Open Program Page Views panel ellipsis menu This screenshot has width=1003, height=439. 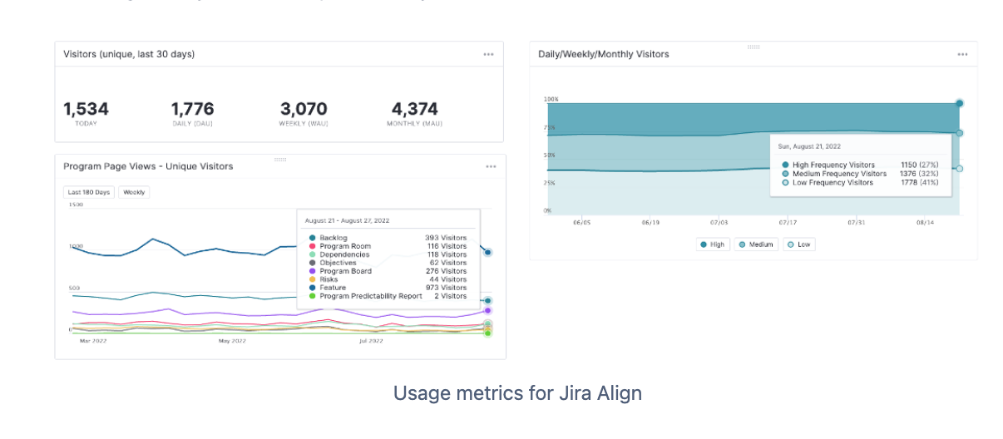491,166
